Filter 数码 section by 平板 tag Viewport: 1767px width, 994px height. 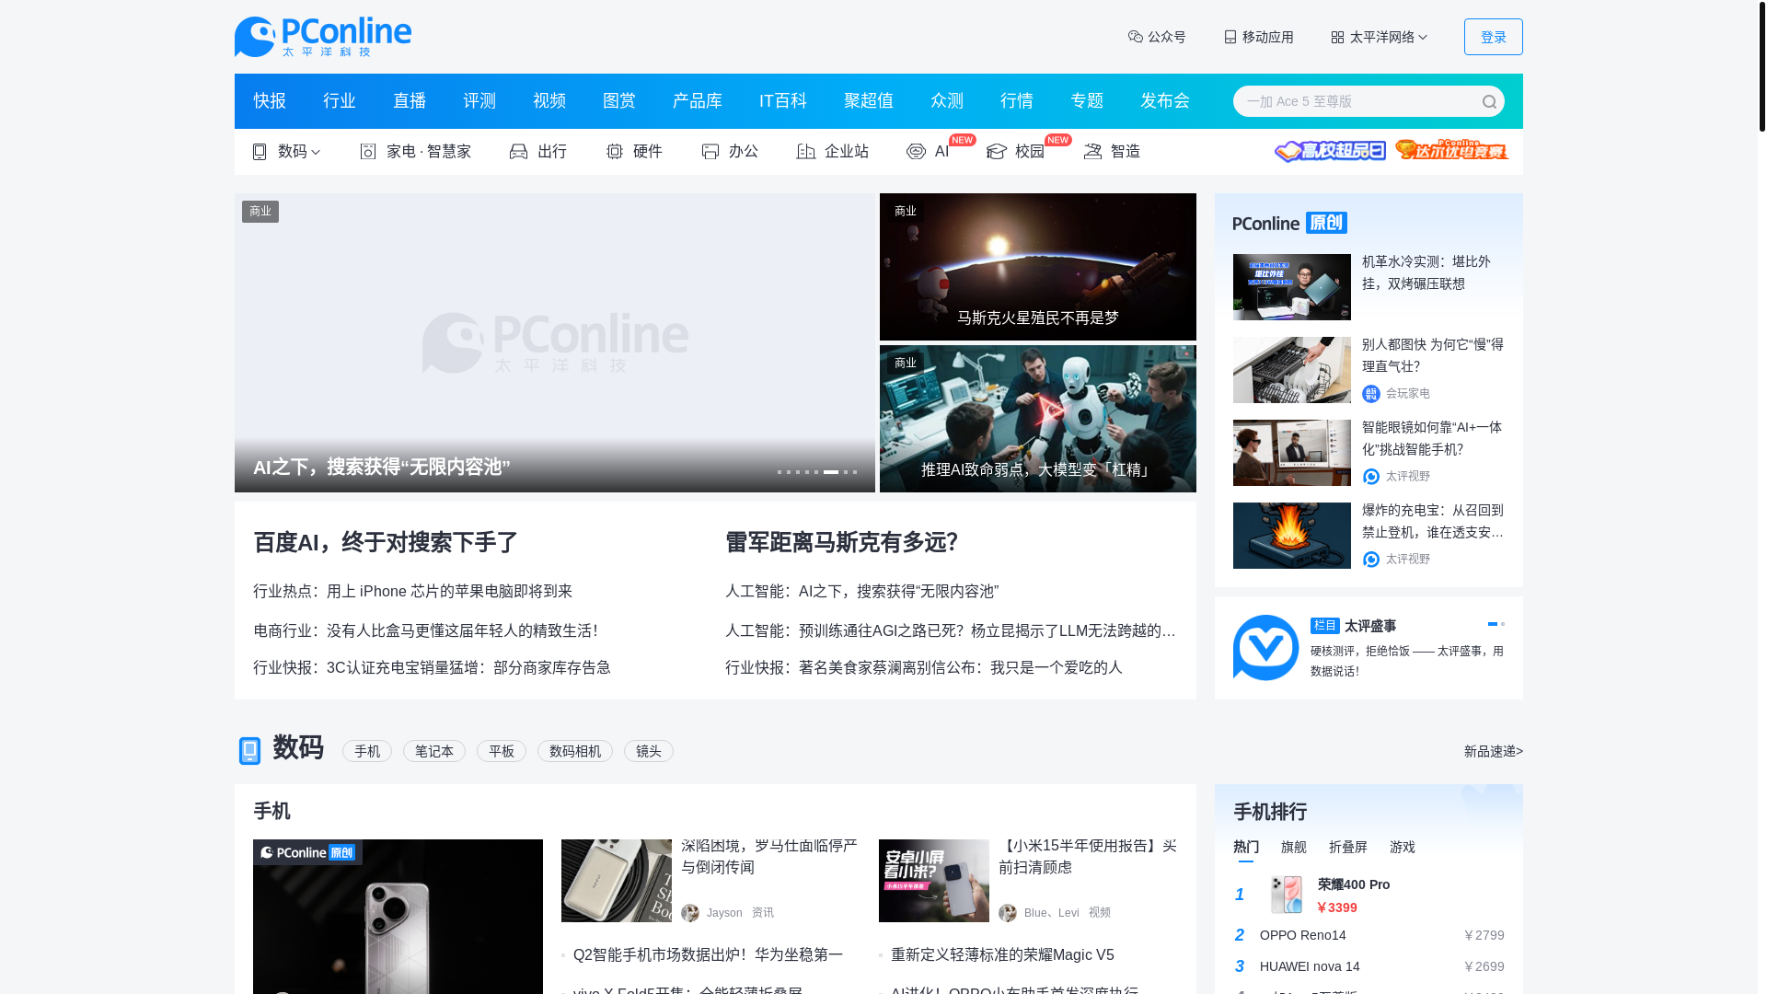tap(502, 752)
